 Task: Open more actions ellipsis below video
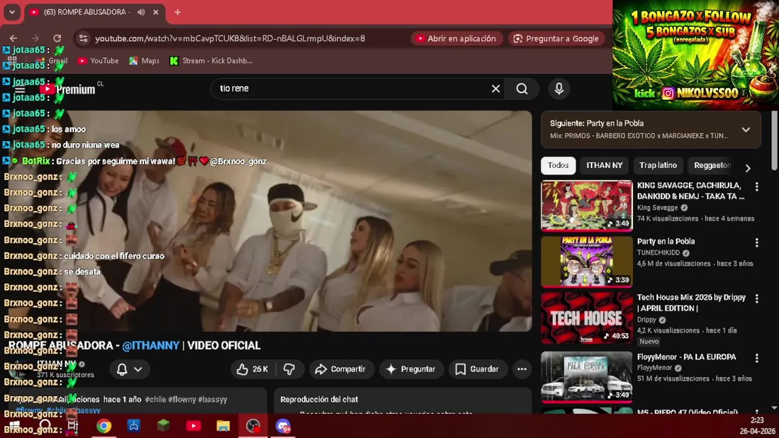[522, 369]
